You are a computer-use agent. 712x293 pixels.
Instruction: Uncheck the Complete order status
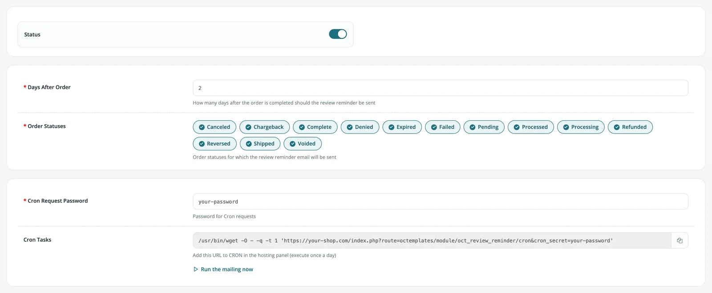(315, 127)
